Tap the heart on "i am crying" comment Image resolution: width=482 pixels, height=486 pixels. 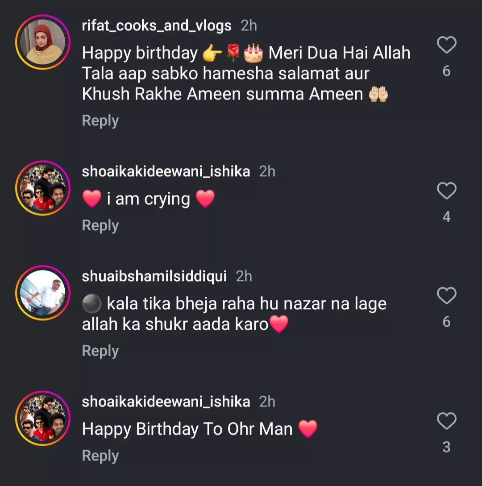coord(446,191)
